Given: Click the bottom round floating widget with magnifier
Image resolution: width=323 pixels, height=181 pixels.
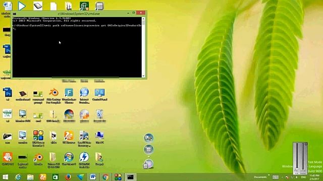Looking at the screenshot, I should (x=148, y=164).
